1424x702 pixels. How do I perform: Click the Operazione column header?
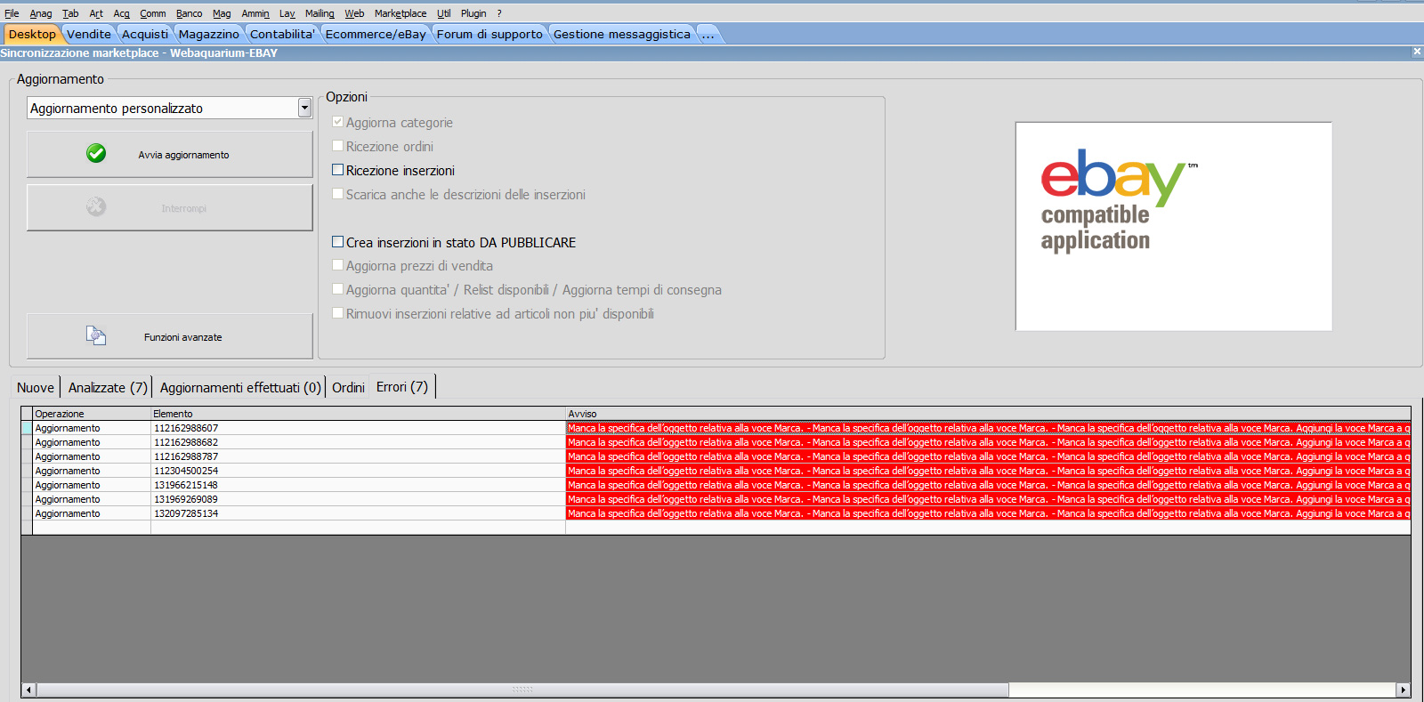(x=92, y=414)
